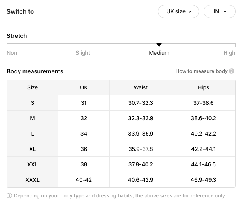Click the M size cell
This screenshot has width=245, height=201.
33,118
